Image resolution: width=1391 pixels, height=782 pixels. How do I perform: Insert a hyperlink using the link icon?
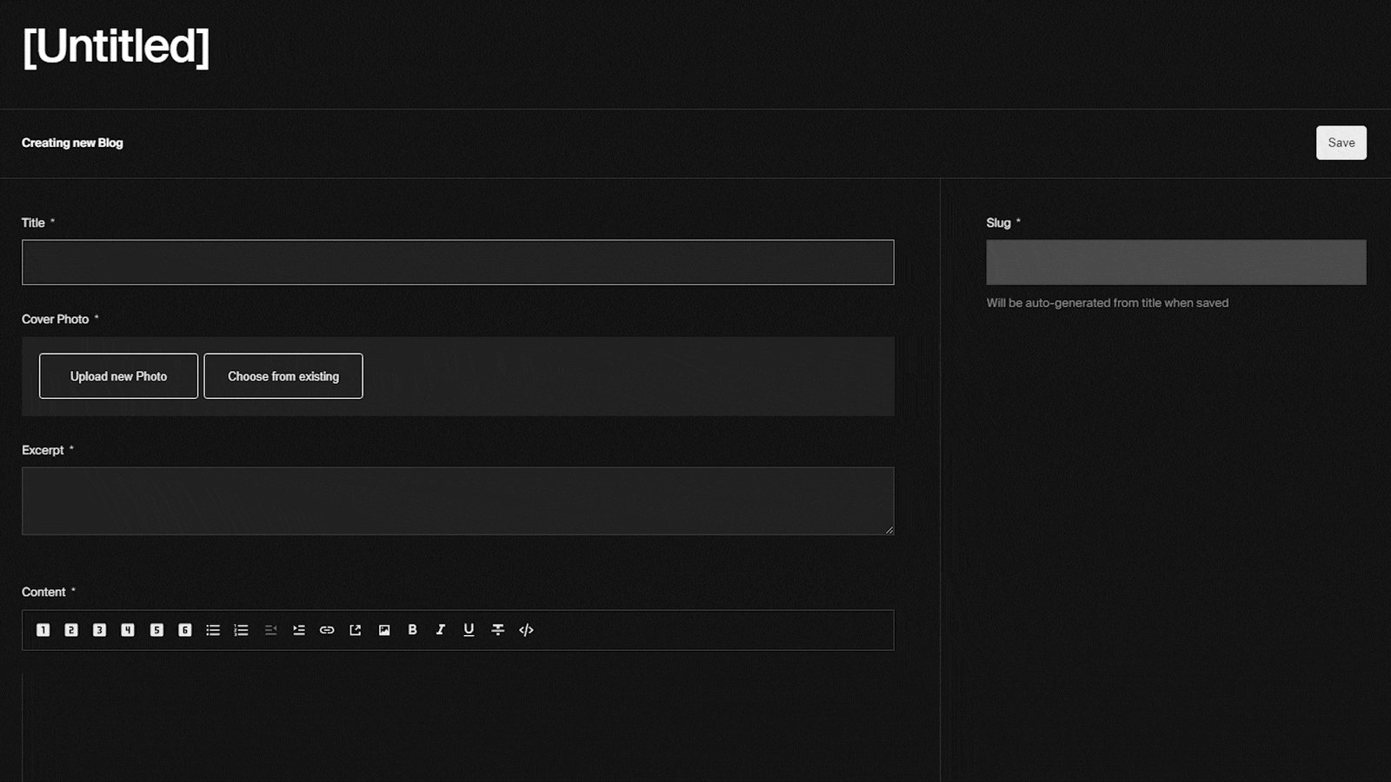point(327,630)
